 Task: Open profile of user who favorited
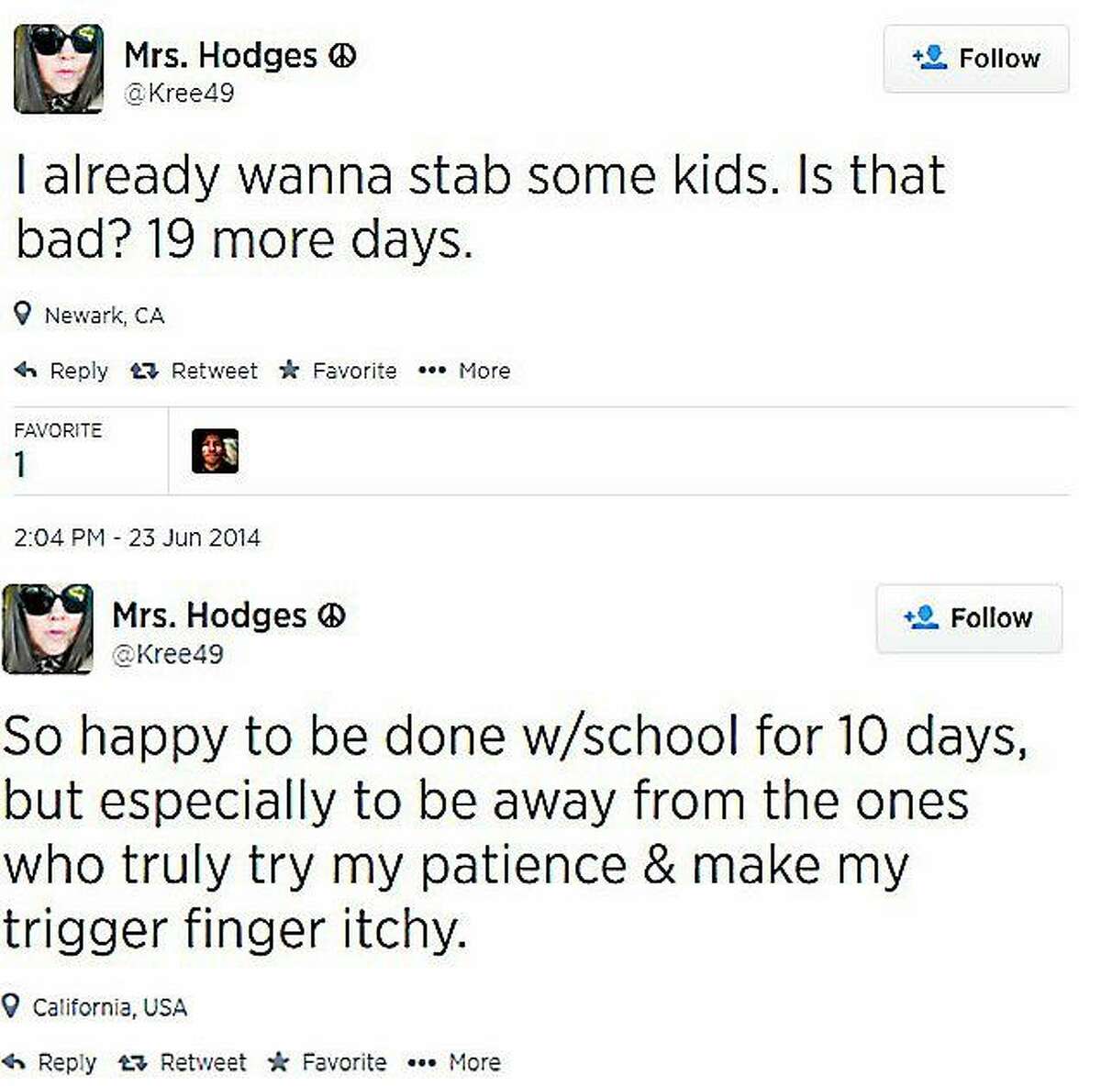215,451
